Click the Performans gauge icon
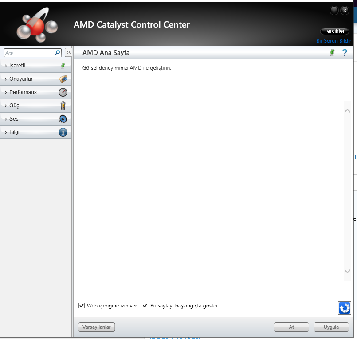Viewport: 357px width, 339px height. [x=63, y=92]
